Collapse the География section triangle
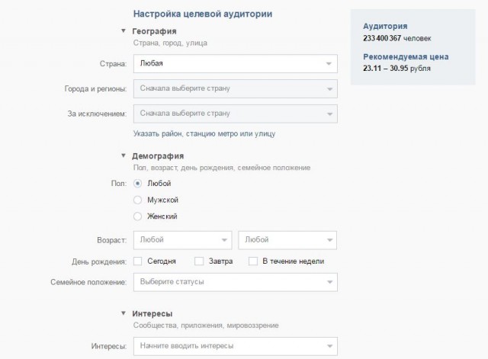Image resolution: width=488 pixels, height=359 pixels. 124,30
